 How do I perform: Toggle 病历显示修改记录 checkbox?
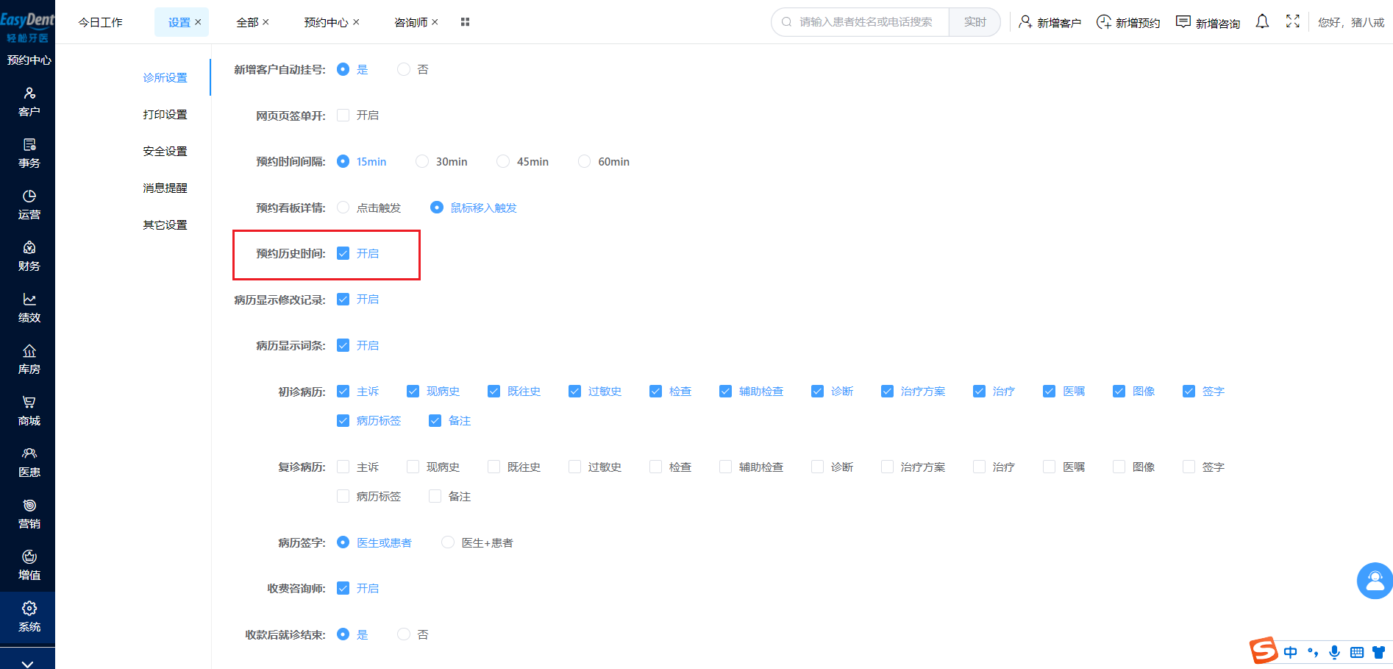[x=343, y=299]
